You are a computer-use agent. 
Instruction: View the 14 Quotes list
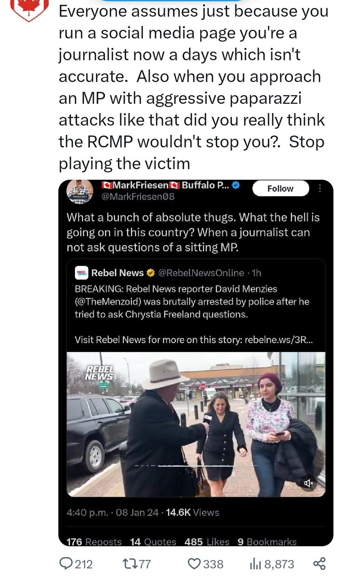click(153, 542)
